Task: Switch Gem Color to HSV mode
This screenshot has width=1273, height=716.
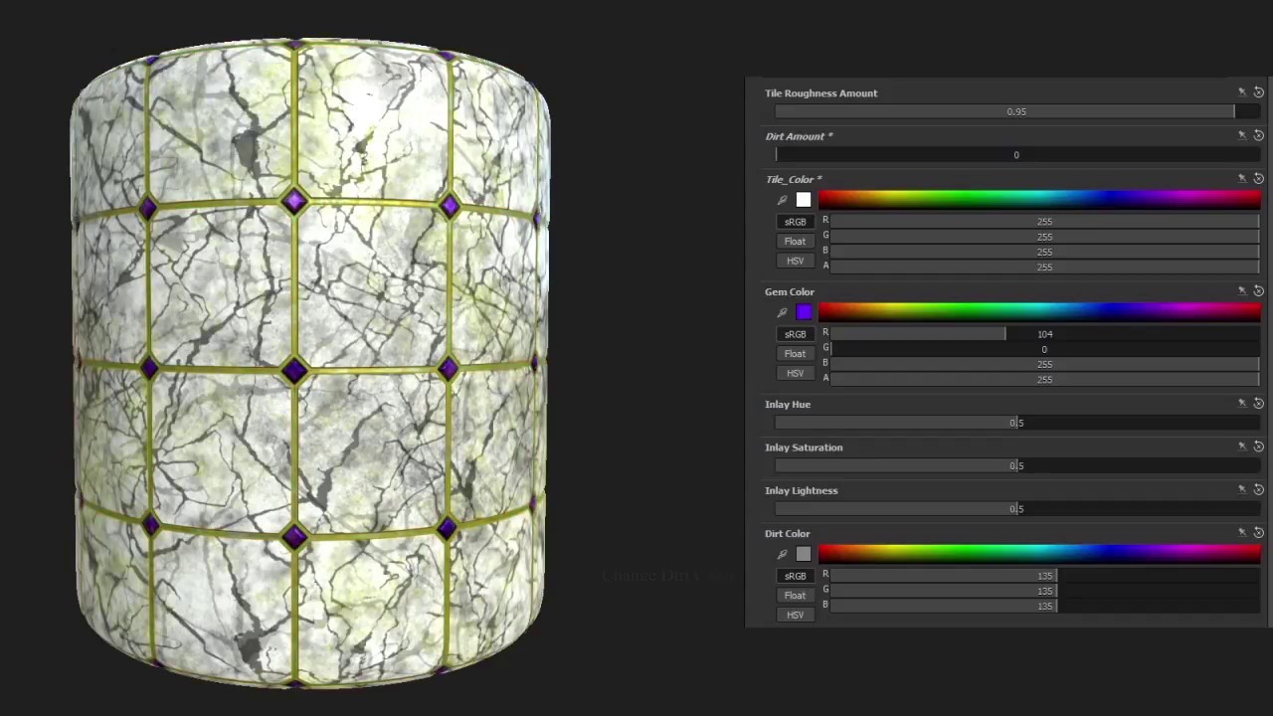Action: (795, 373)
